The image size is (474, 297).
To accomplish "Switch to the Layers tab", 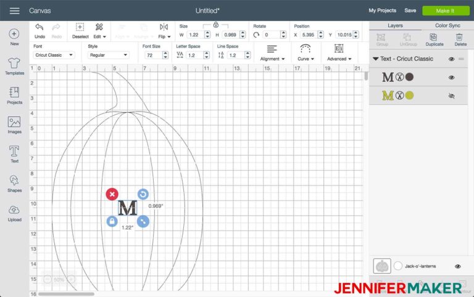I will [x=395, y=26].
